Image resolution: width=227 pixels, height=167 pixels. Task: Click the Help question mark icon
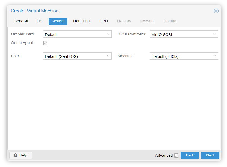click(x=16, y=155)
